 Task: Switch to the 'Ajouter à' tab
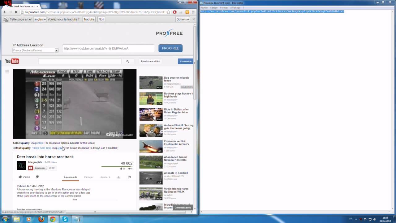click(x=105, y=177)
